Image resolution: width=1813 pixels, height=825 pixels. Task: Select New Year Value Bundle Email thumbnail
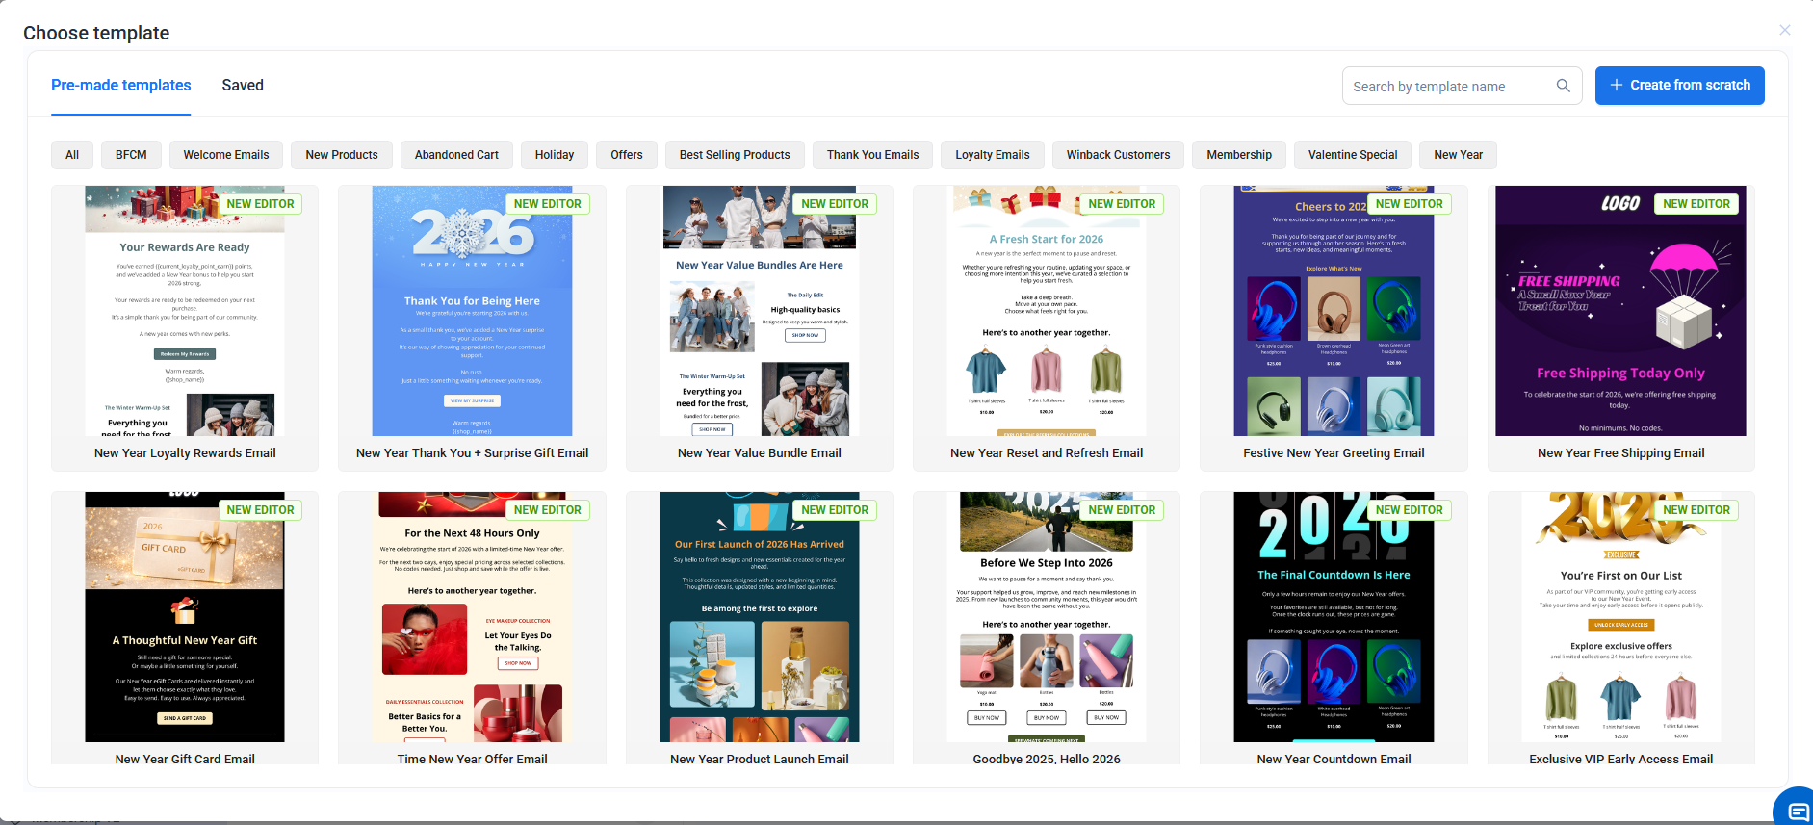pos(759,311)
